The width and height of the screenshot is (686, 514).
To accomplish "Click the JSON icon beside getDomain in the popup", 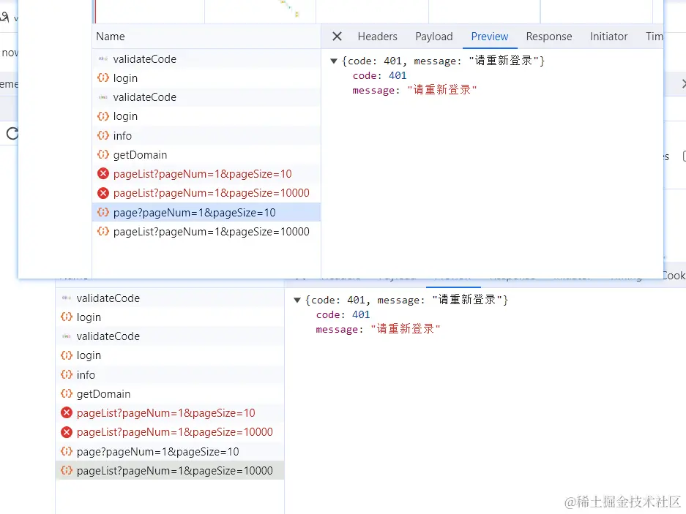I will tap(103, 155).
